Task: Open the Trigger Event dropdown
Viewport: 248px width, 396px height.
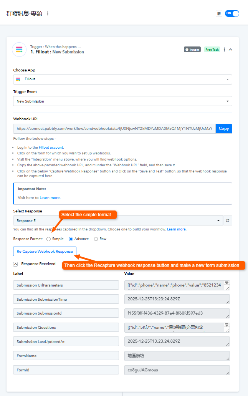Action: (x=122, y=101)
